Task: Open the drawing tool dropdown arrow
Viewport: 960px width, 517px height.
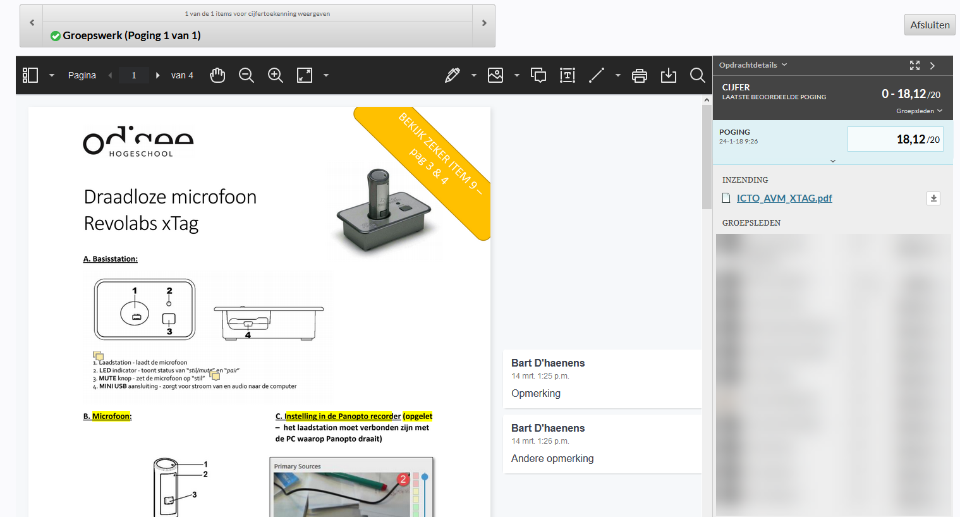Action: pos(474,75)
